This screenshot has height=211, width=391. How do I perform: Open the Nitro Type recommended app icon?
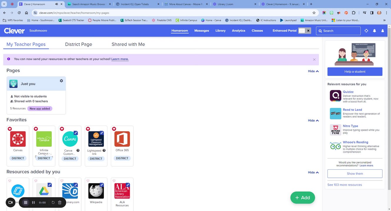tap(335, 130)
